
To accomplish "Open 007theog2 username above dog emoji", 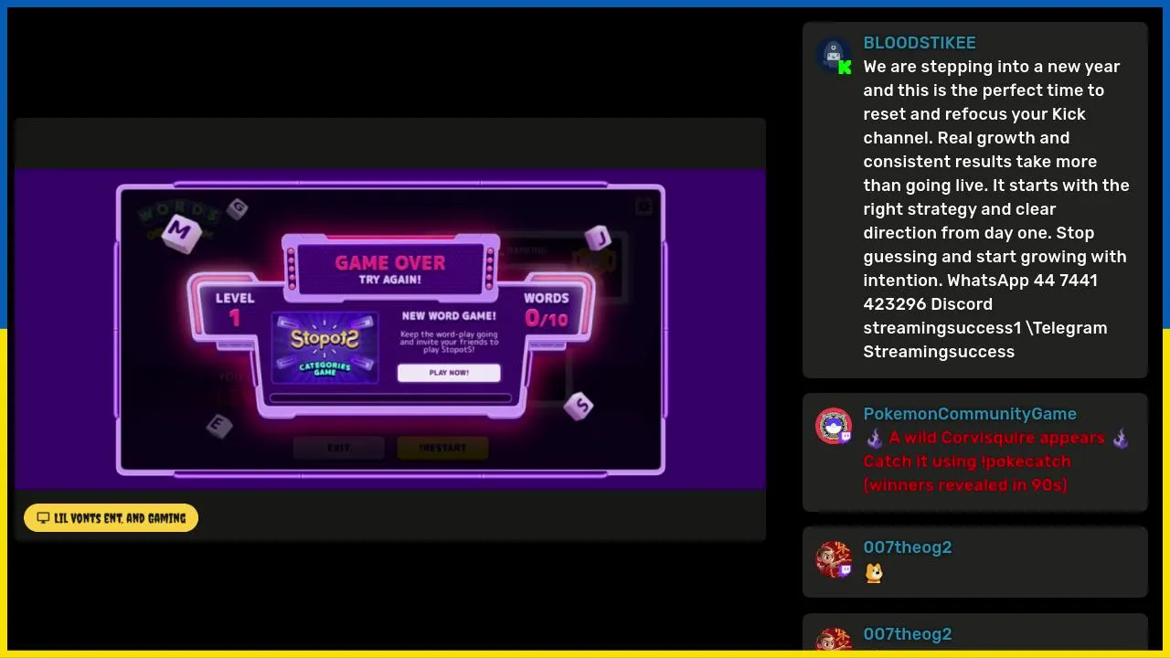I will click(908, 547).
